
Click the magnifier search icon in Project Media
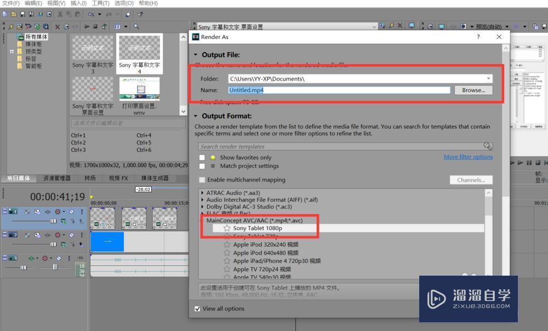pyautogui.click(x=136, y=26)
